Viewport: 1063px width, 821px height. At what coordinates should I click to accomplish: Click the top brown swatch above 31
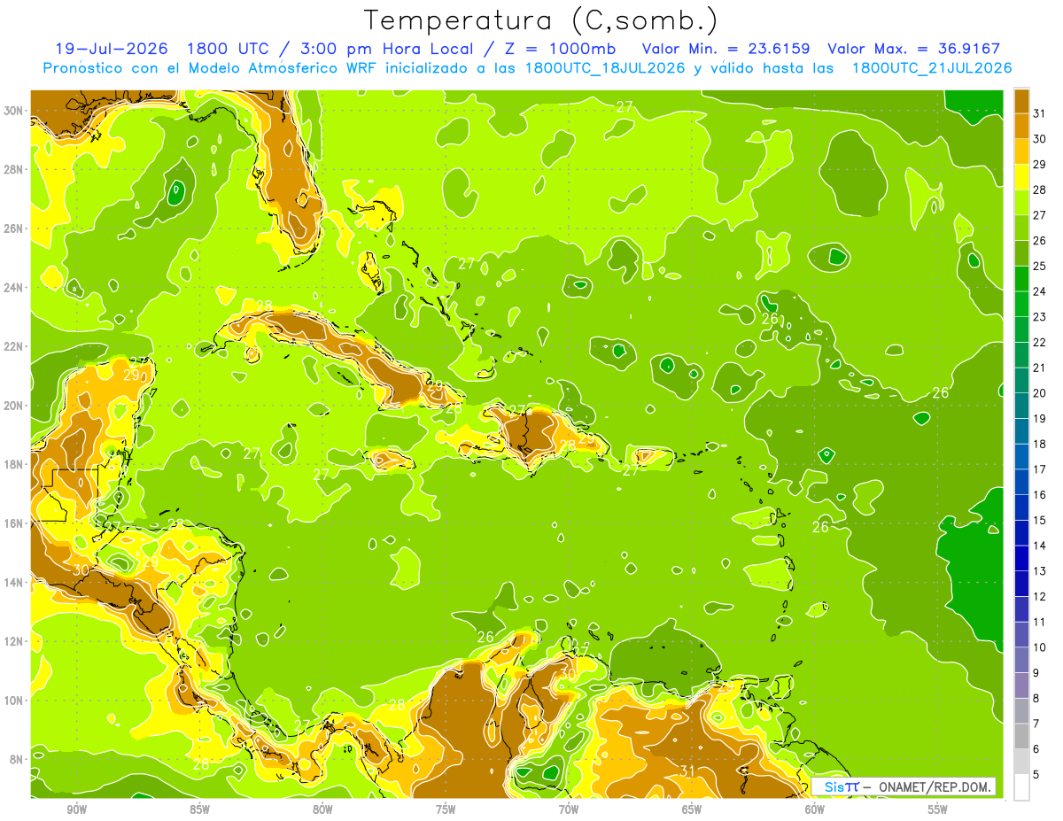tap(1021, 101)
